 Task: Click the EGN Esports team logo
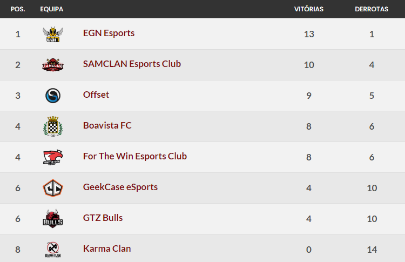pyautogui.click(x=53, y=34)
